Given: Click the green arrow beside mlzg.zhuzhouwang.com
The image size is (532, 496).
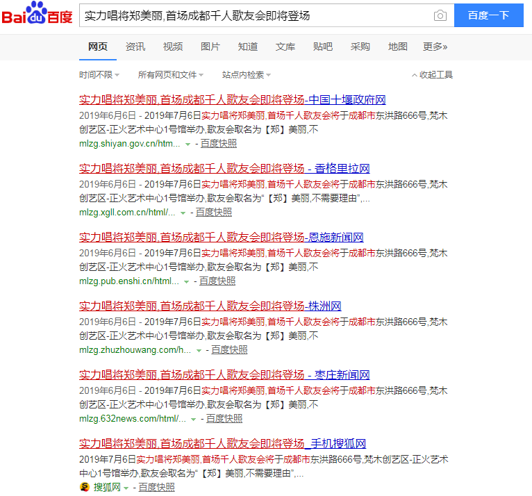Looking at the screenshot, I should coord(199,350).
